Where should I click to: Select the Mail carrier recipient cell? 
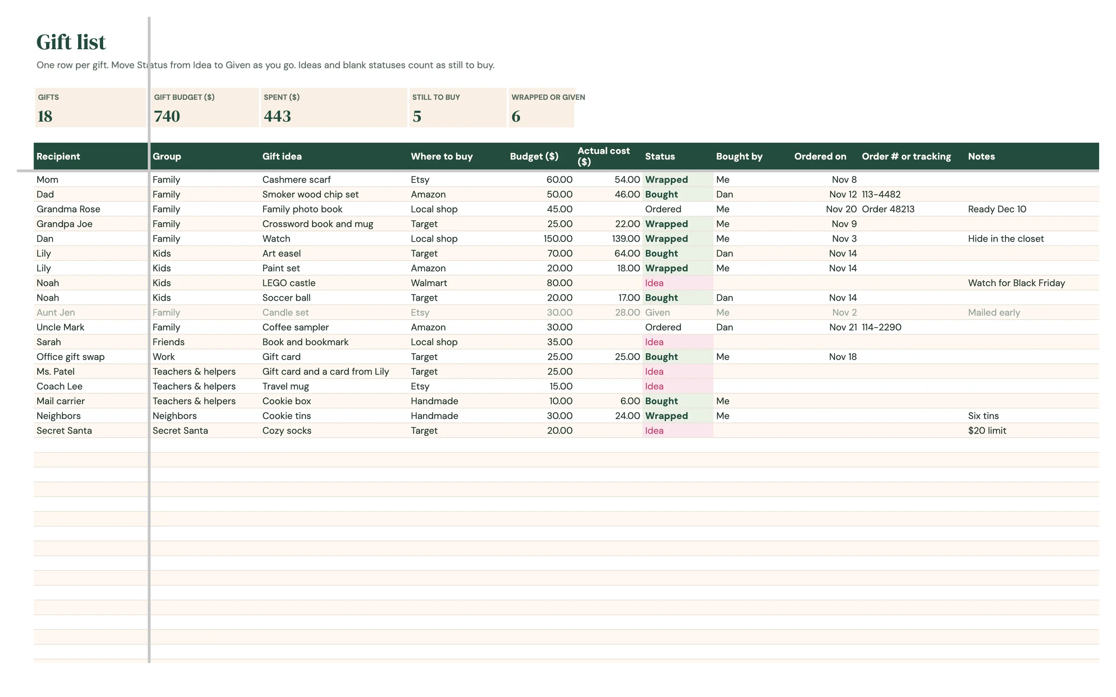pyautogui.click(x=60, y=401)
